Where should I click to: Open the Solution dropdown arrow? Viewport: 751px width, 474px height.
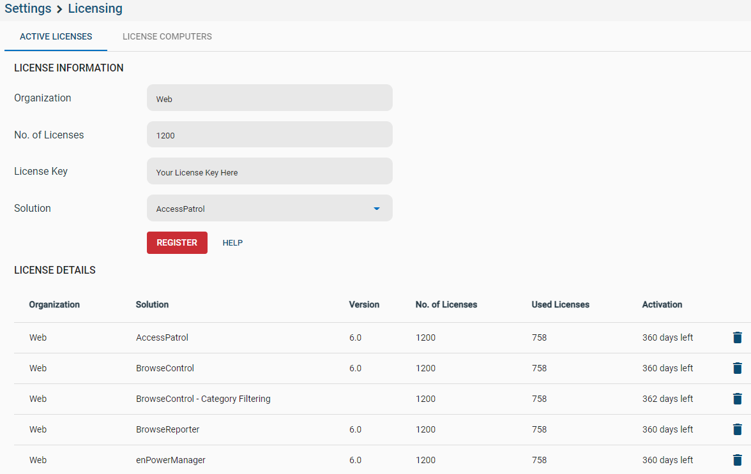click(x=377, y=209)
